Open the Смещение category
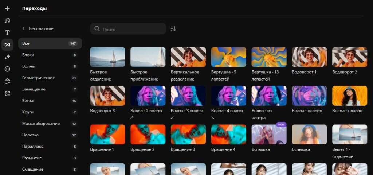 click(50, 169)
